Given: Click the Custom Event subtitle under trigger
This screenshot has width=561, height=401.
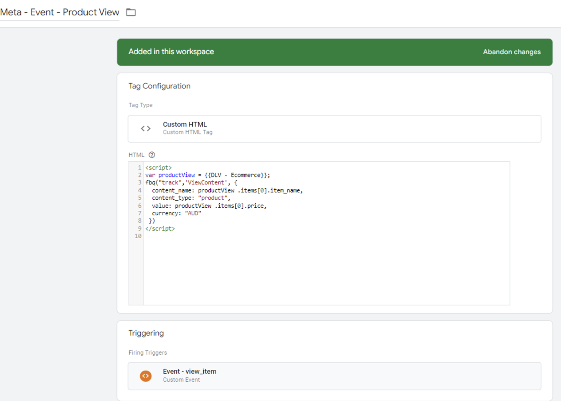Looking at the screenshot, I should point(181,380).
